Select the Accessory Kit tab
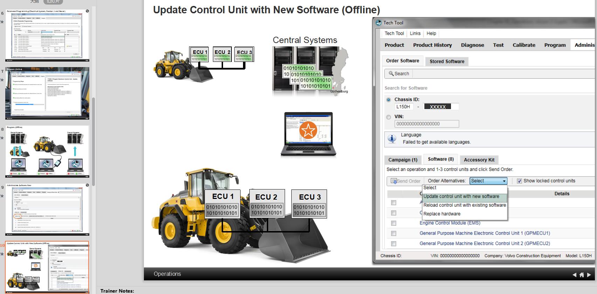 [479, 160]
